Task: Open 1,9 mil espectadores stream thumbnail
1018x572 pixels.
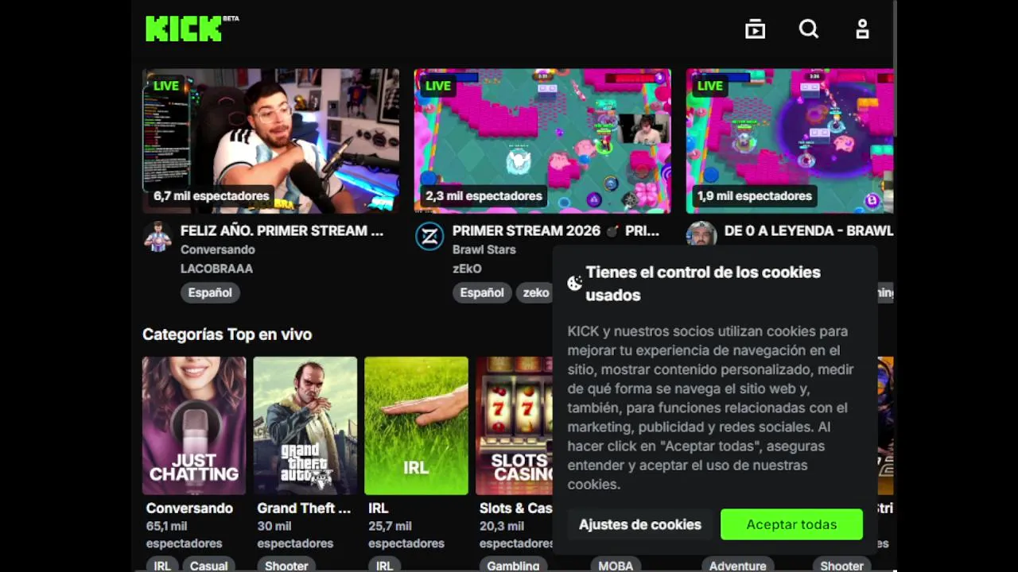Action: [790, 141]
